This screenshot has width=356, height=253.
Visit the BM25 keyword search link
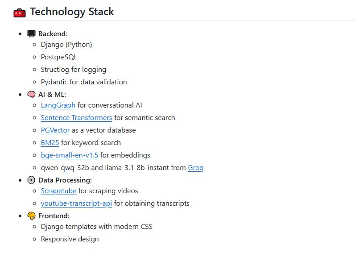click(50, 143)
